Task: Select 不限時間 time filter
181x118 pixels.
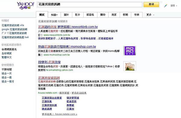Action: [x=7, y=69]
